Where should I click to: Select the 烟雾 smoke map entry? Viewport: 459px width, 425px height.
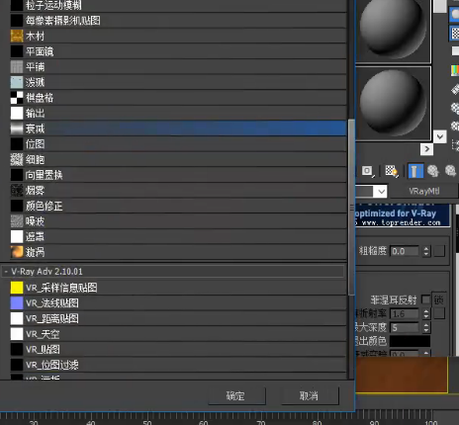click(x=178, y=191)
